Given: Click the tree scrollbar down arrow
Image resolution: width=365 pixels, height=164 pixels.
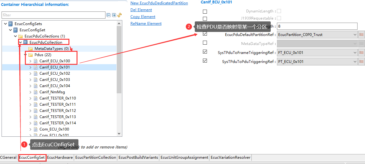Looking at the screenshot, I should (x=119, y=134).
